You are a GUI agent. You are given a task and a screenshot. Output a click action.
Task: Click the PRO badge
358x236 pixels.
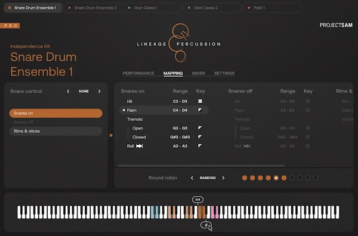(10, 26)
